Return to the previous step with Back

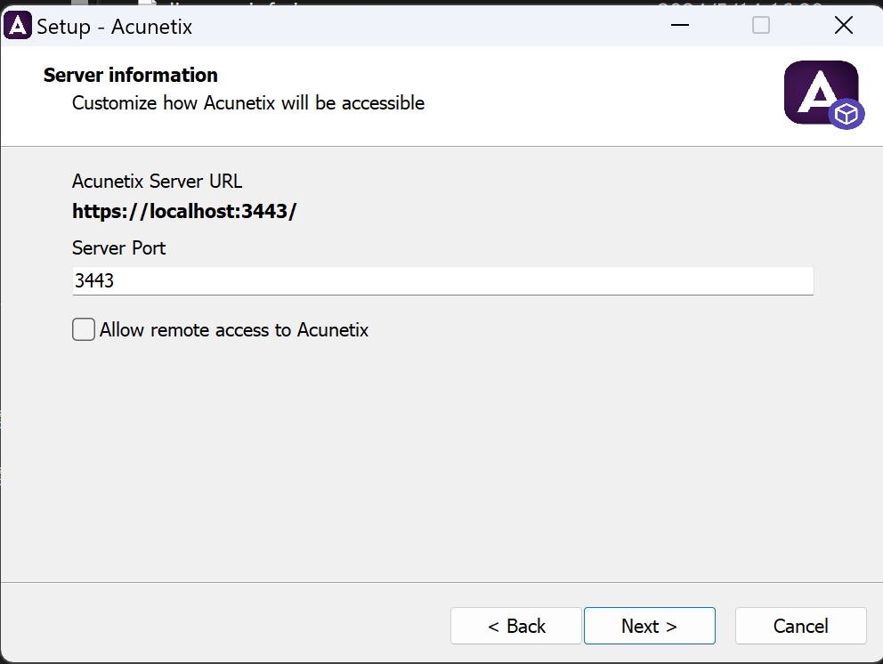[x=515, y=626]
